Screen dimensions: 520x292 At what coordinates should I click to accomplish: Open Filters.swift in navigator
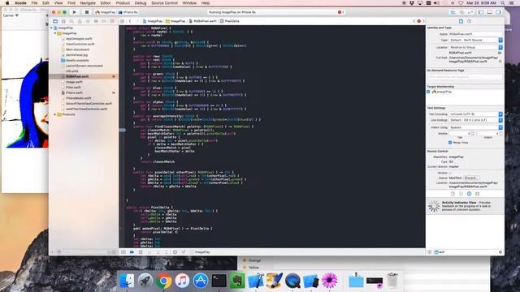coord(74,93)
